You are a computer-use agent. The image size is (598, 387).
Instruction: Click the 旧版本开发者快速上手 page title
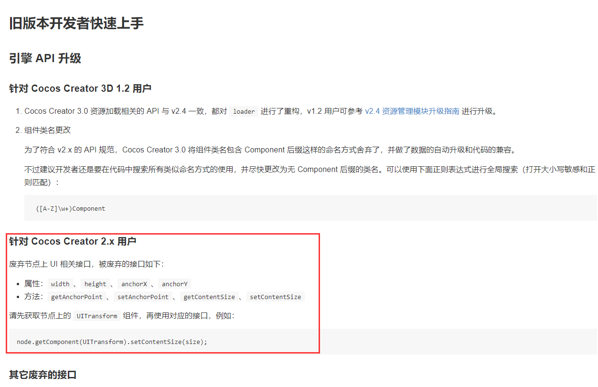(x=76, y=23)
